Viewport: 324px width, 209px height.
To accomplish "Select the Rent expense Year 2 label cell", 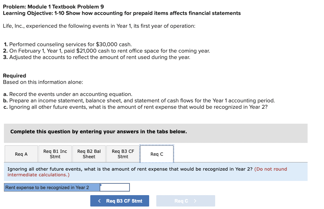I will click(50, 187).
